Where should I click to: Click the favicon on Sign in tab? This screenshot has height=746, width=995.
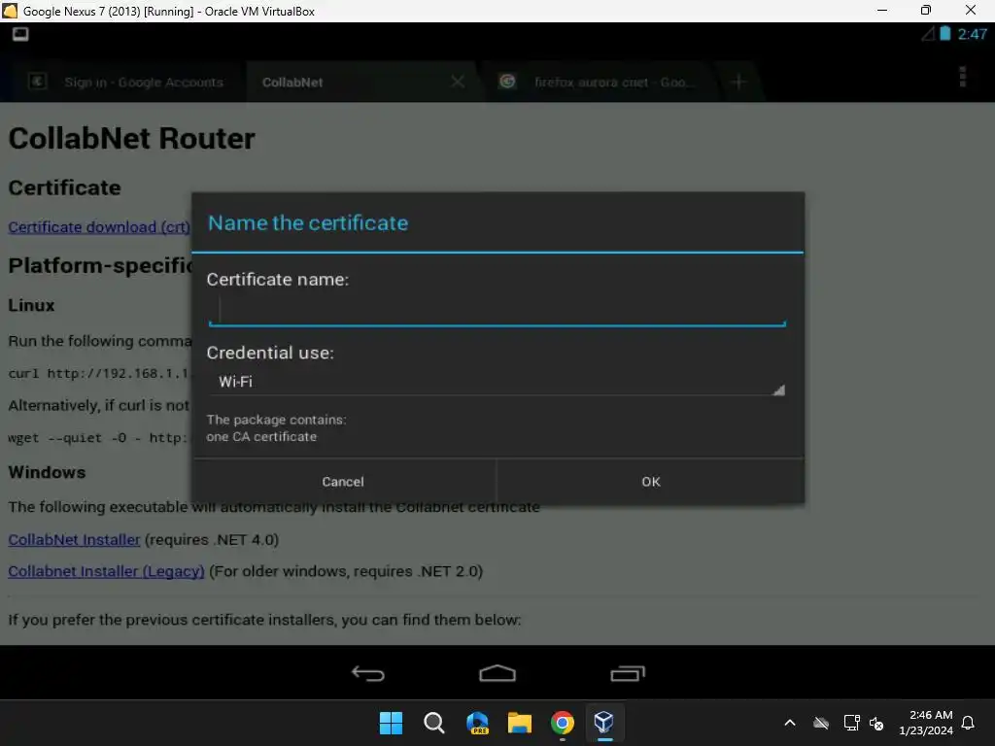click(x=38, y=82)
